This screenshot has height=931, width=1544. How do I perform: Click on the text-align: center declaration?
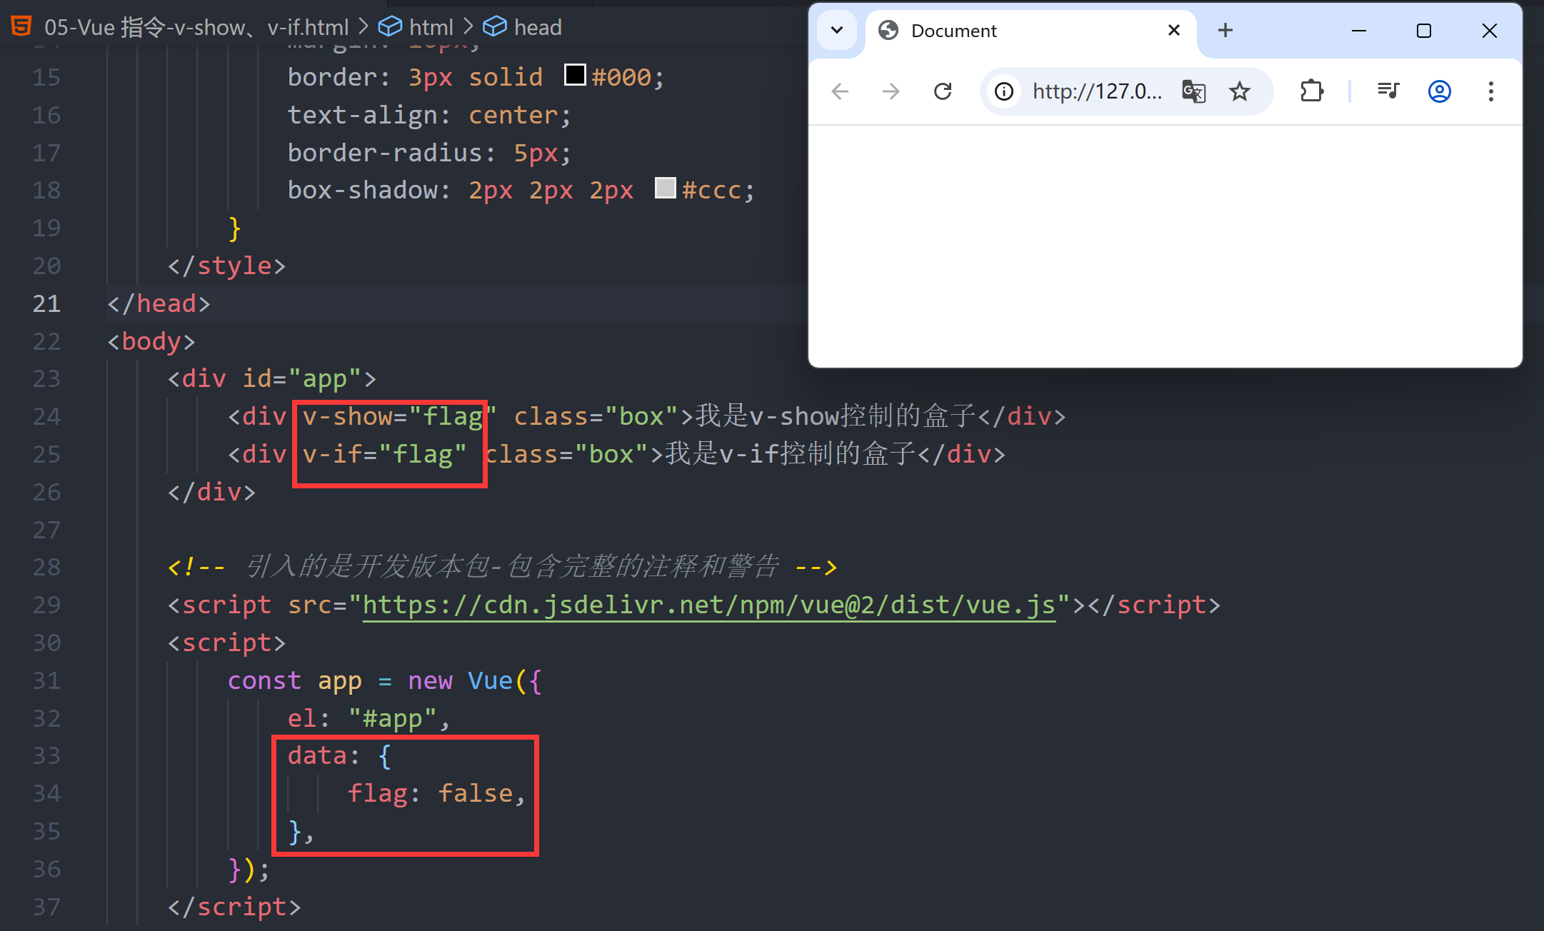coord(429,115)
